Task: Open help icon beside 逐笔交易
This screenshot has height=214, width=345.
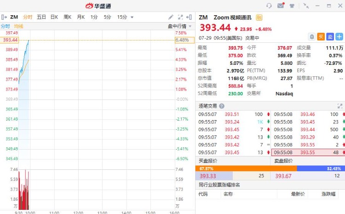Action: pyautogui.click(x=222, y=106)
